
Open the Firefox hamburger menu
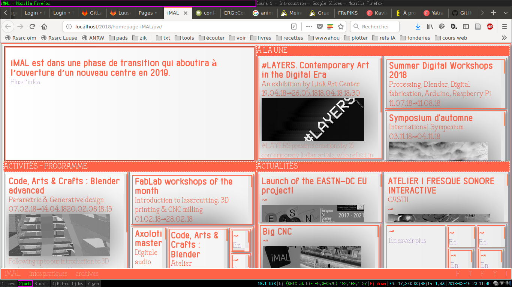[x=505, y=27]
